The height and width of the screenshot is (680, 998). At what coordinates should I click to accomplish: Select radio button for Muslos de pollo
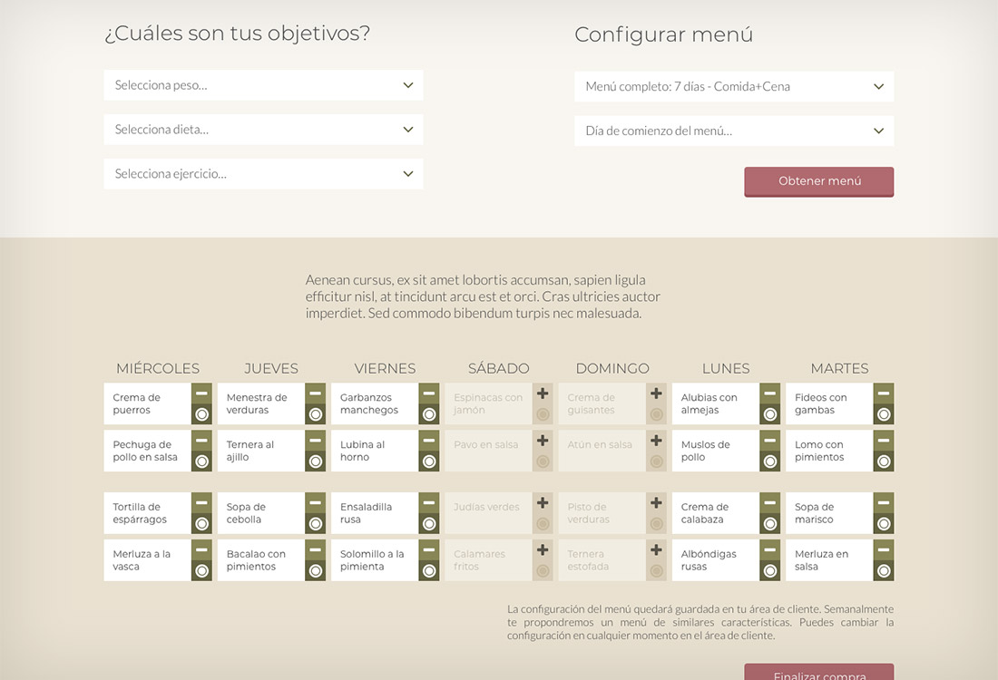click(x=769, y=461)
